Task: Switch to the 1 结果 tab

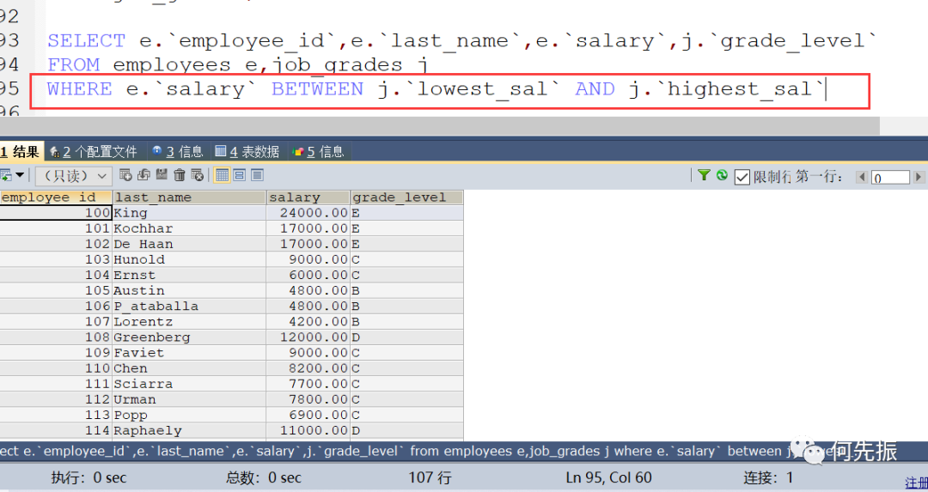Action: click(x=20, y=152)
